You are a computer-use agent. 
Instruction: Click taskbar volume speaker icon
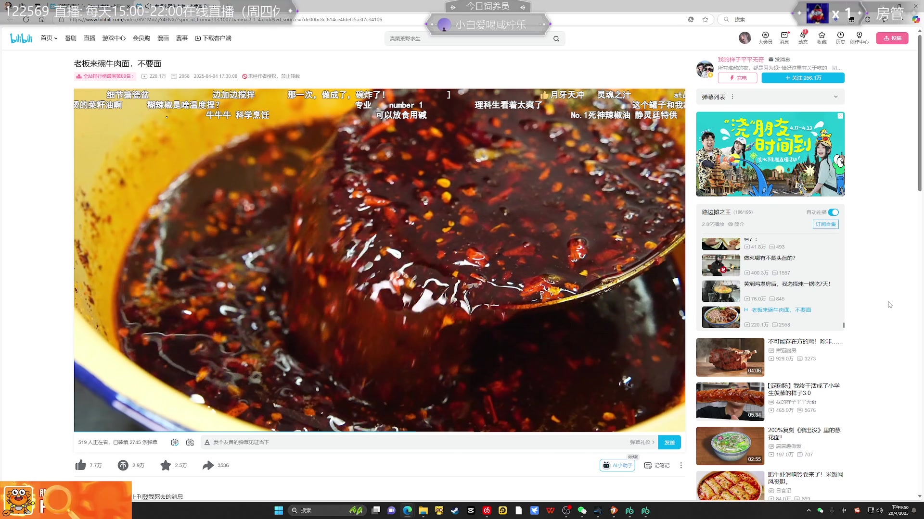880,510
